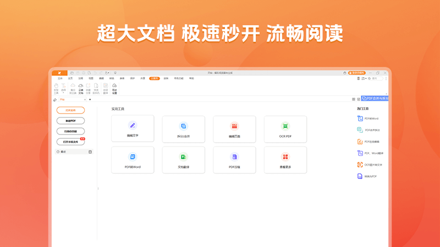The image size is (440, 247).
Task: Click the 登录 account button
Action: 357,72
